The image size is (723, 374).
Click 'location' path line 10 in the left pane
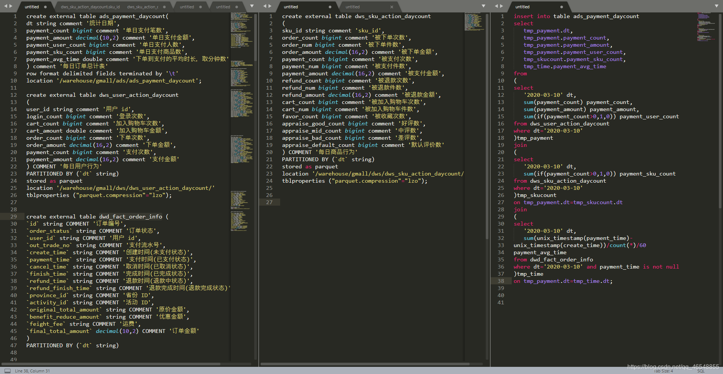point(114,81)
